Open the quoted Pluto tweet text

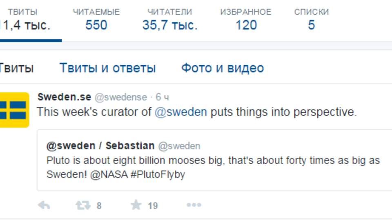pyautogui.click(x=213, y=167)
